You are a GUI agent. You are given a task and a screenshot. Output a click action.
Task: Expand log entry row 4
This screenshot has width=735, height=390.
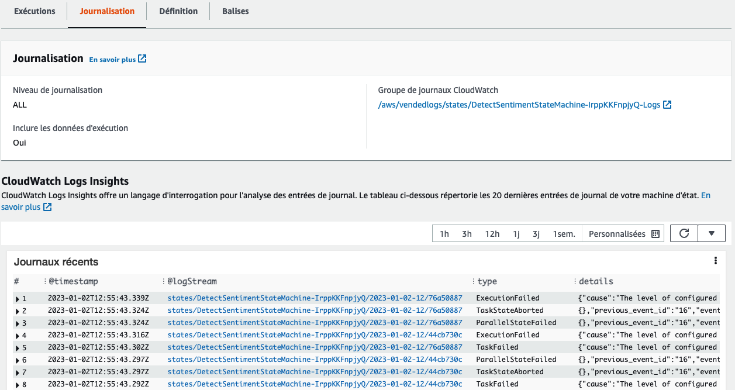click(18, 336)
